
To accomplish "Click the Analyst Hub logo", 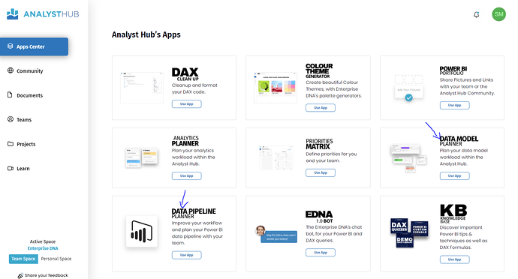I will coord(43,14).
